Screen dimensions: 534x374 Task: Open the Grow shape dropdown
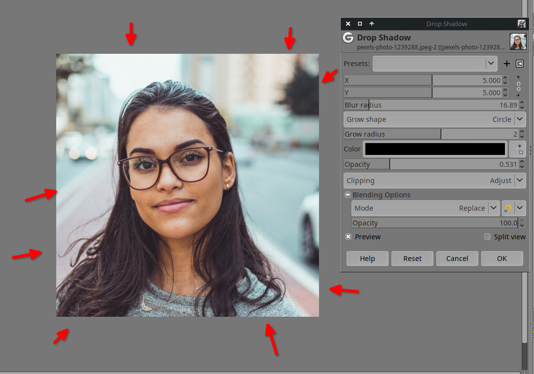[434, 119]
